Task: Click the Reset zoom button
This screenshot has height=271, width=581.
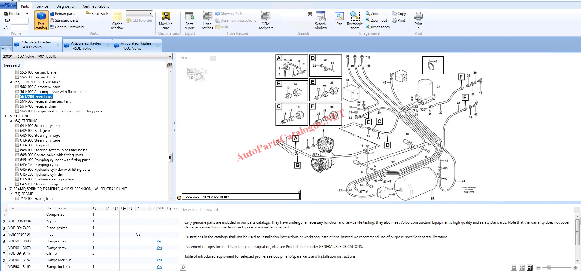Action: pyautogui.click(x=377, y=27)
